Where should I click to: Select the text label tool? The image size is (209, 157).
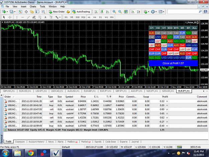(51, 17)
